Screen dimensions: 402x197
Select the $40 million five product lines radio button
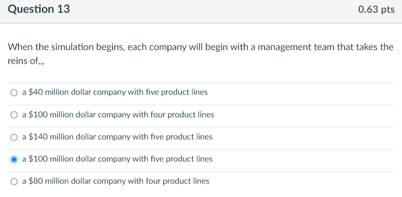(14, 92)
